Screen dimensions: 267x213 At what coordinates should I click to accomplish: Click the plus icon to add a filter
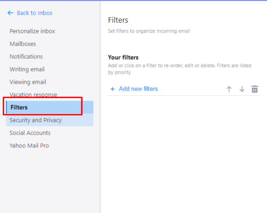(112, 89)
